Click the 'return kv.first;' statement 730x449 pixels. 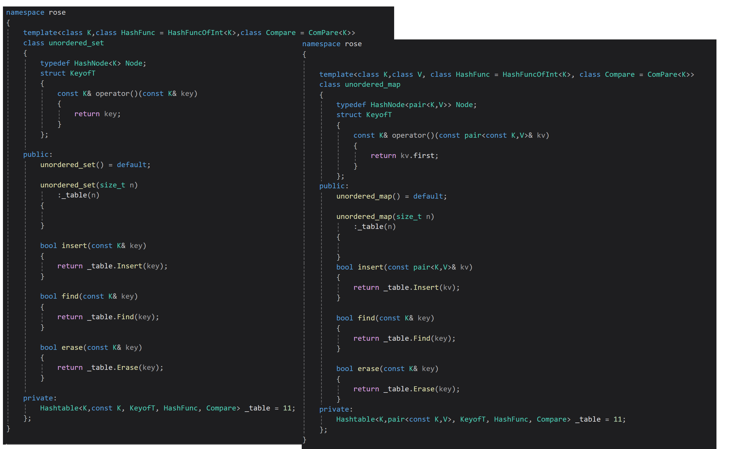404,156
